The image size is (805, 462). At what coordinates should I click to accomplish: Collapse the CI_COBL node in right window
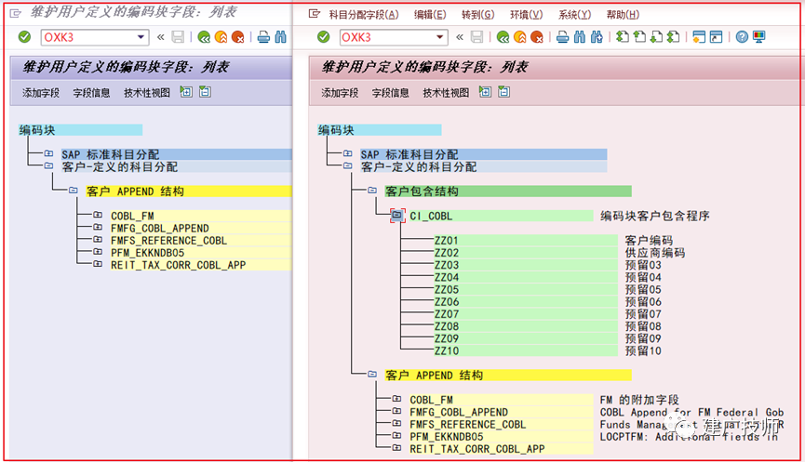pyautogui.click(x=396, y=216)
